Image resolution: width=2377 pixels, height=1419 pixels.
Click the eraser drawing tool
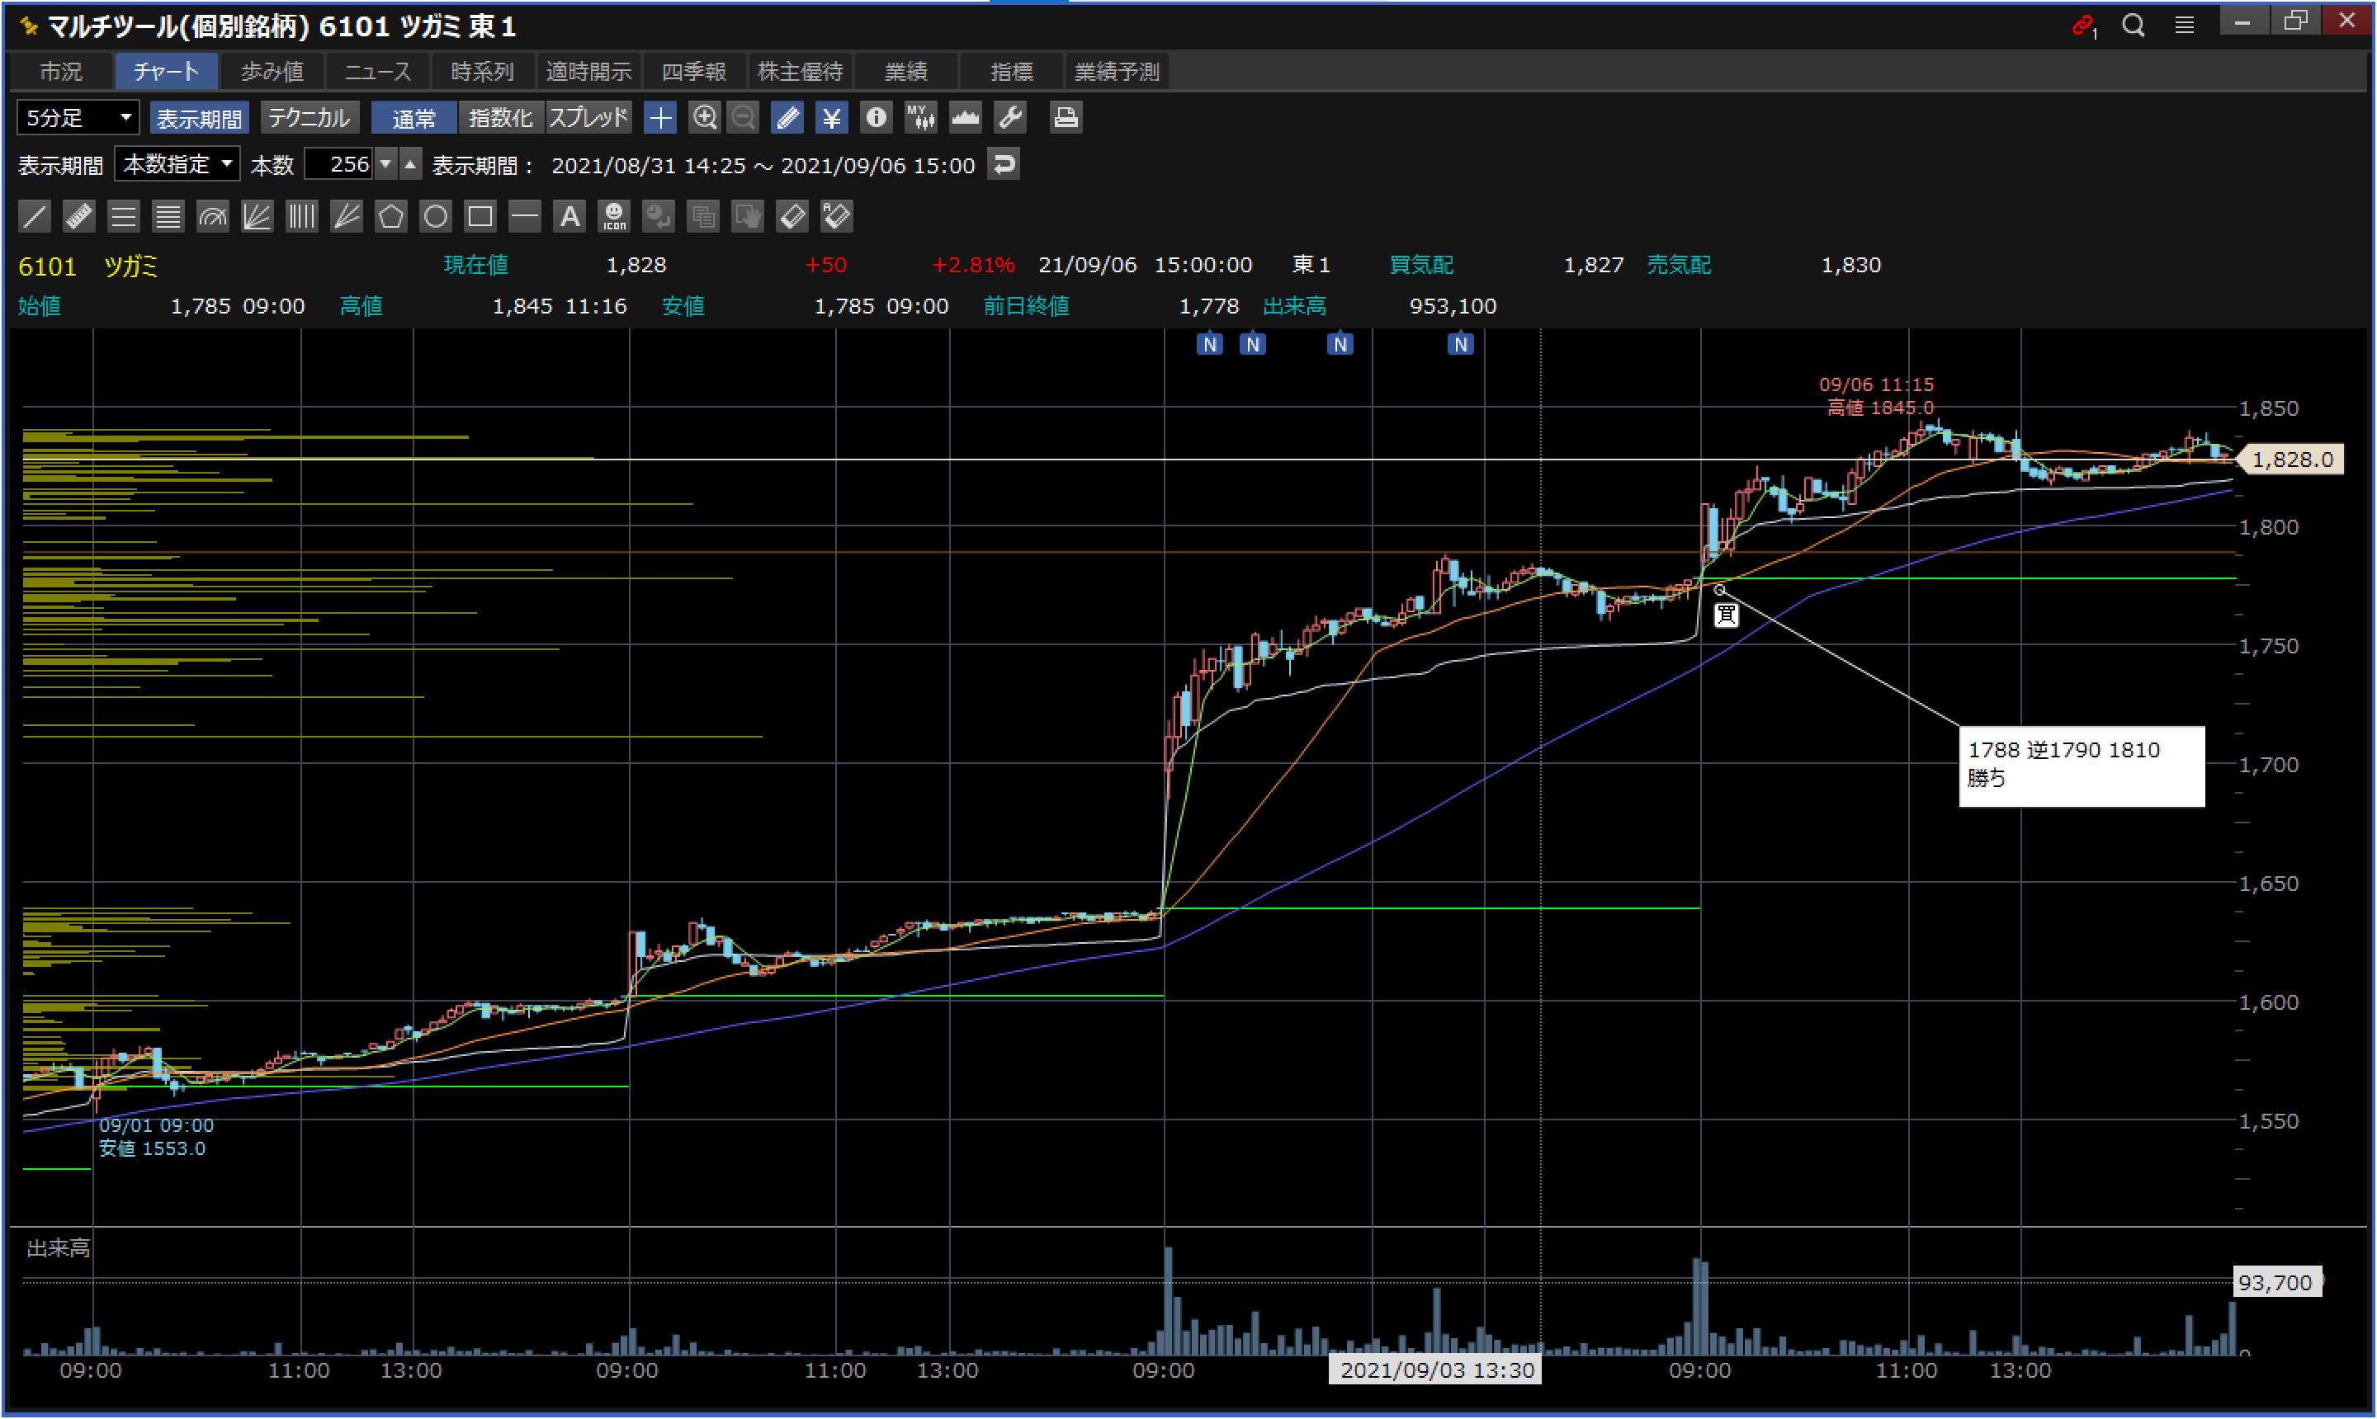click(792, 216)
